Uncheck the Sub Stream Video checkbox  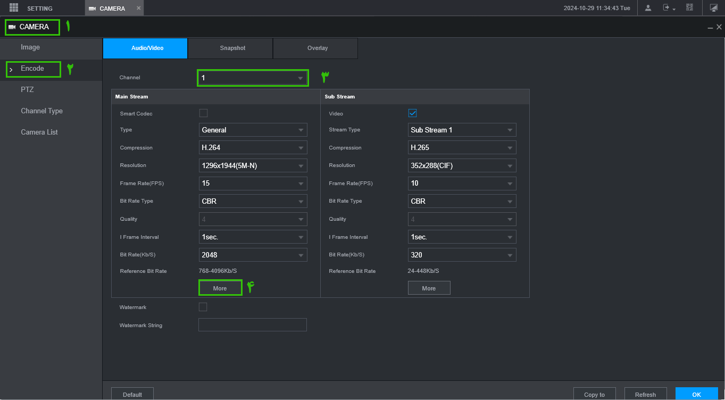coord(412,113)
